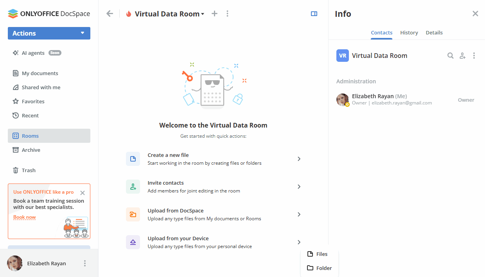485x277 pixels.
Task: Open Elizabeth Rayan profile options menu
Action: tap(85, 263)
